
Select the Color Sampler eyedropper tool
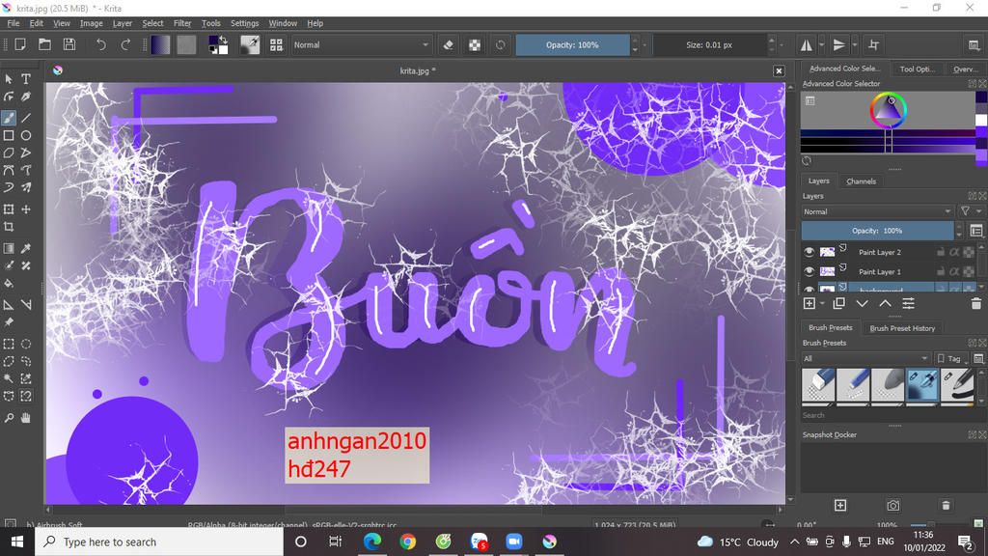[x=26, y=248]
